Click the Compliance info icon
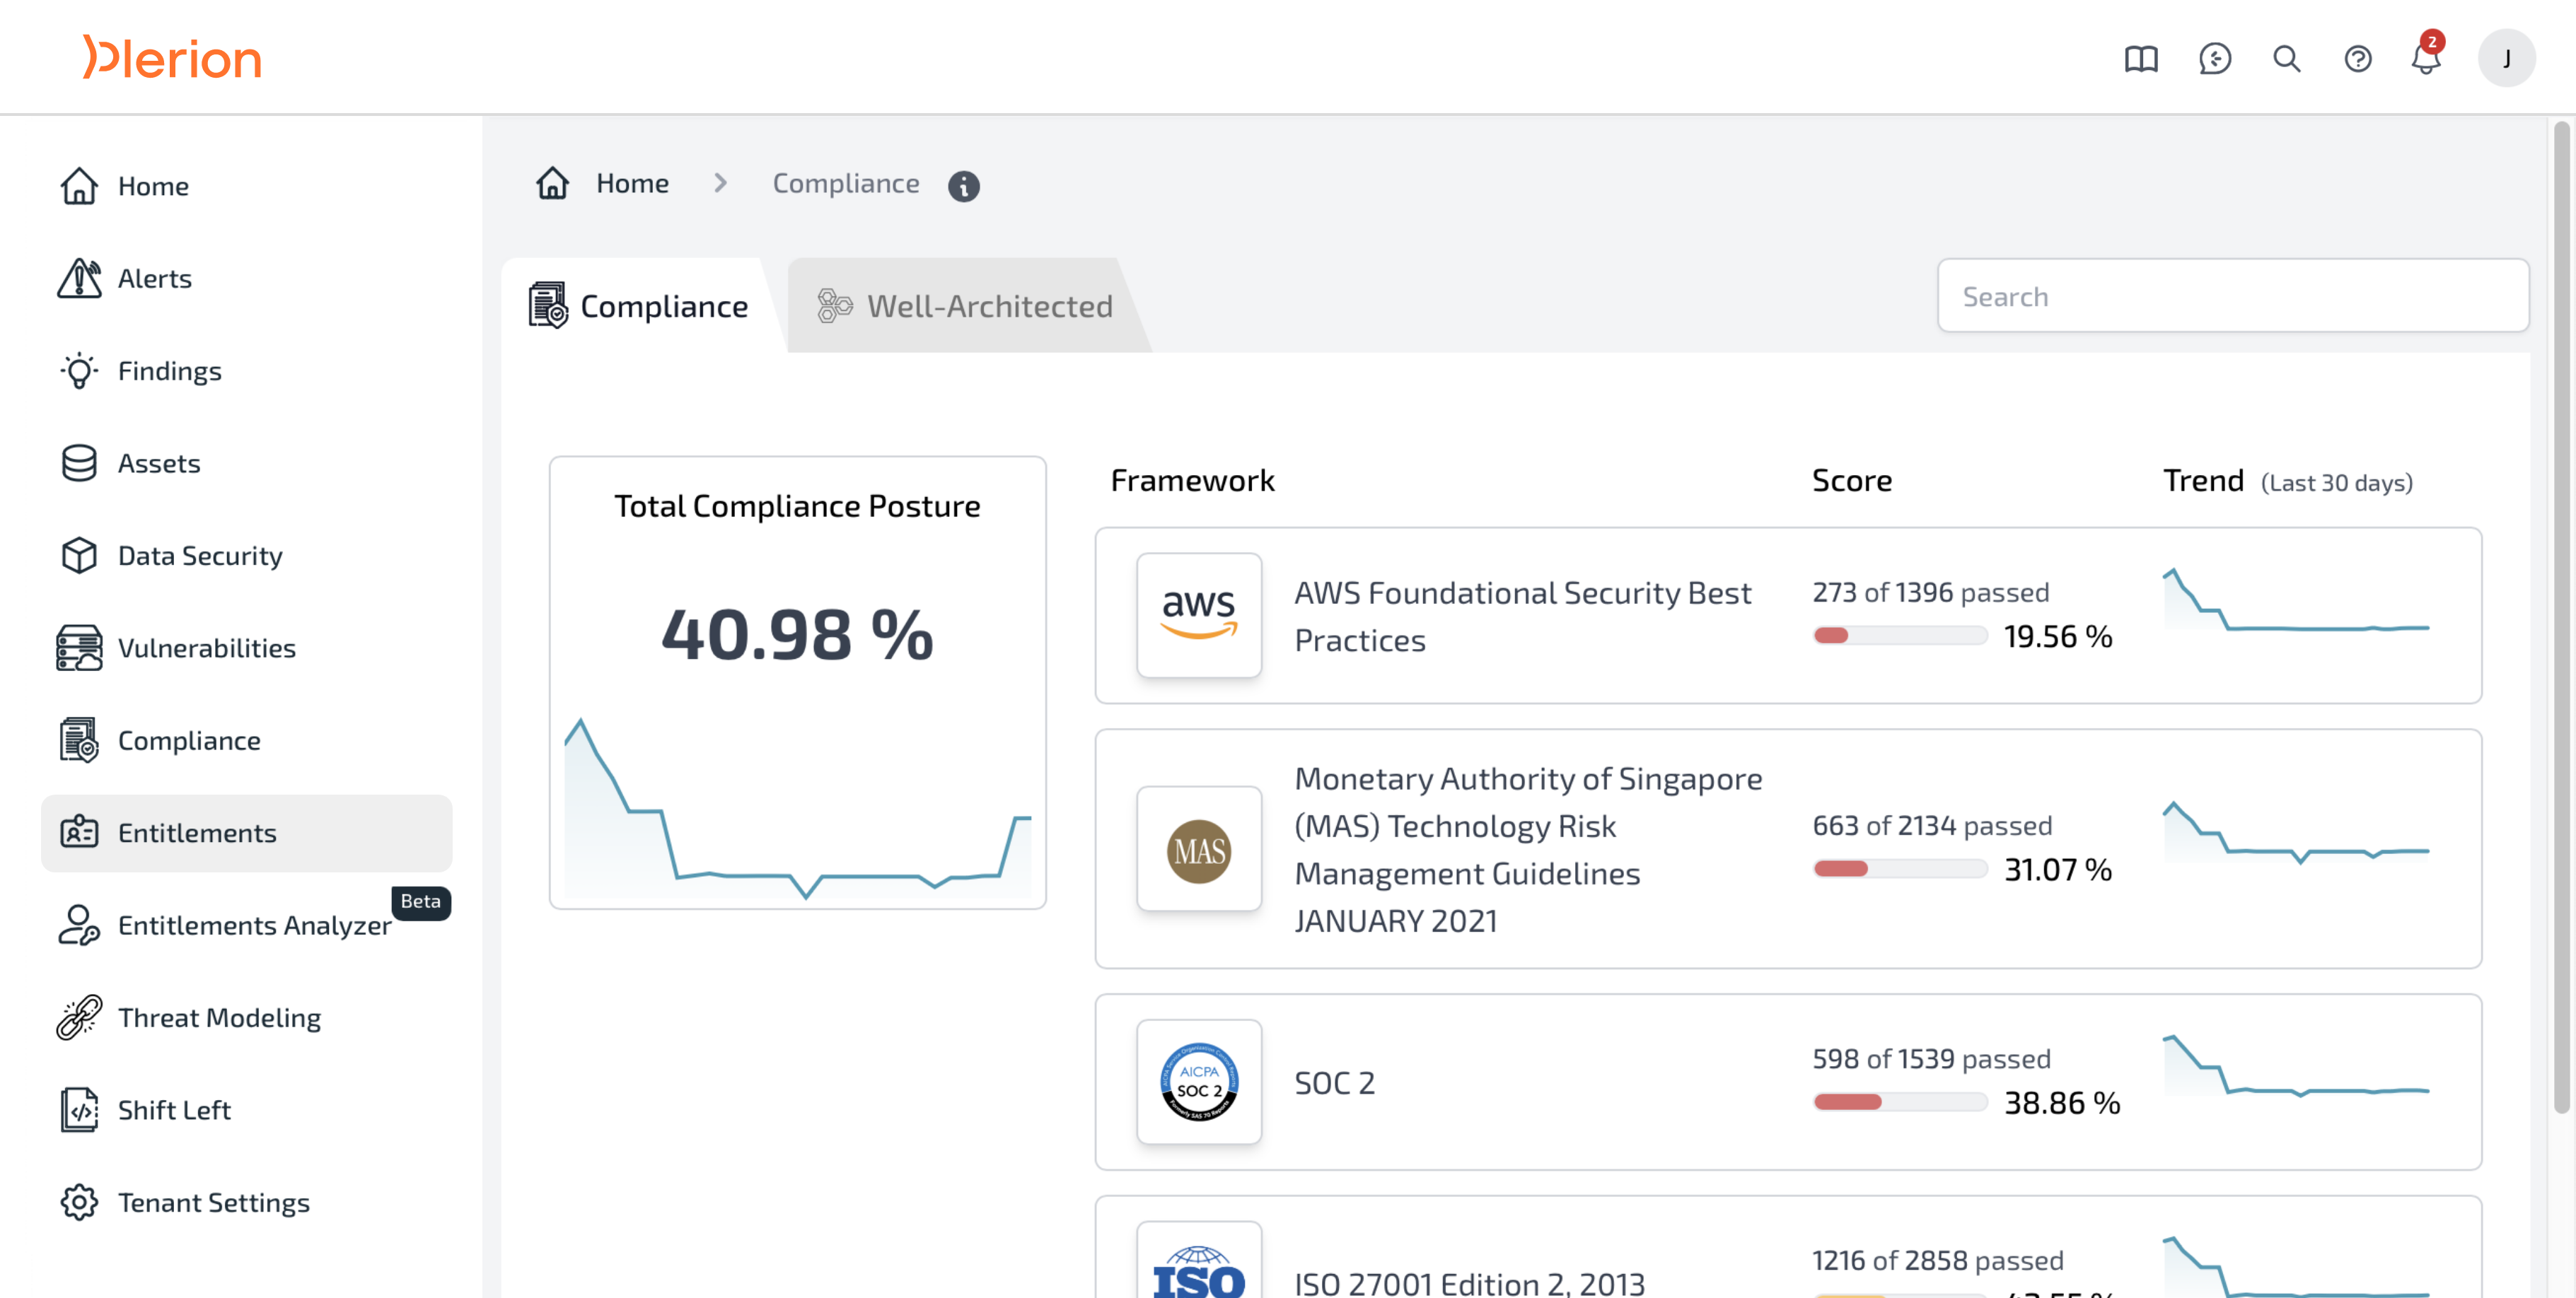Screen dimensions: 2576x1298 coord(963,186)
